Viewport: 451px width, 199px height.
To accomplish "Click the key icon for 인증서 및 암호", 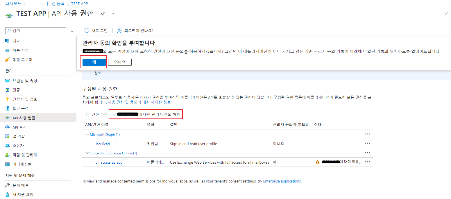I will [x=8, y=99].
